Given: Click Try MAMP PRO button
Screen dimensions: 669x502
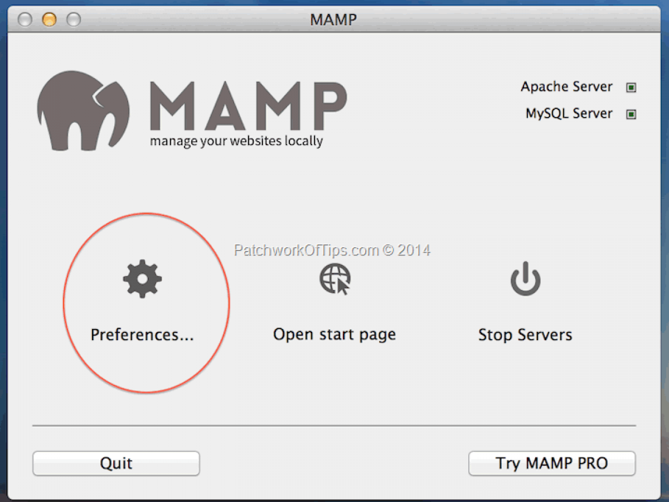Looking at the screenshot, I should (552, 464).
